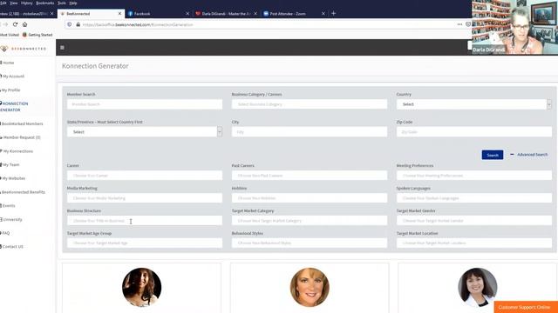Open the Meeting Preferences chooser field

point(474,176)
